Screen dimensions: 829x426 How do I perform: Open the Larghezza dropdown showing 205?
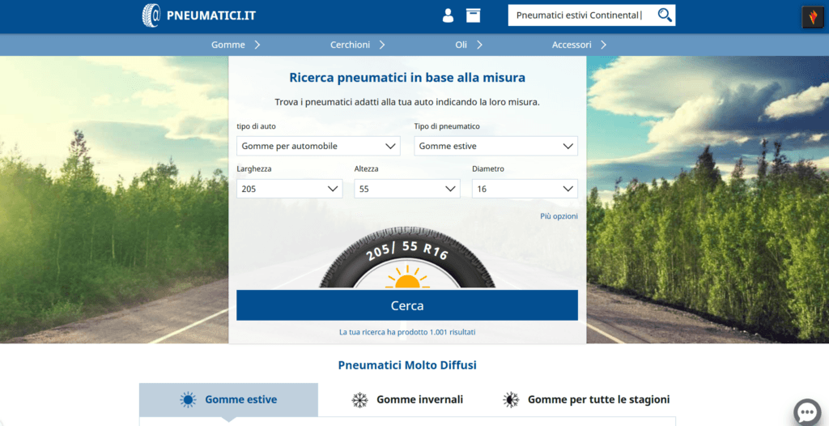coord(290,189)
